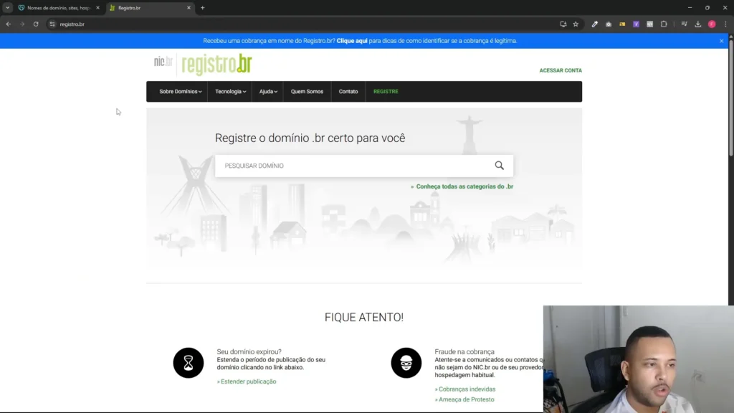Open the Quem Somos page

pos(307,91)
